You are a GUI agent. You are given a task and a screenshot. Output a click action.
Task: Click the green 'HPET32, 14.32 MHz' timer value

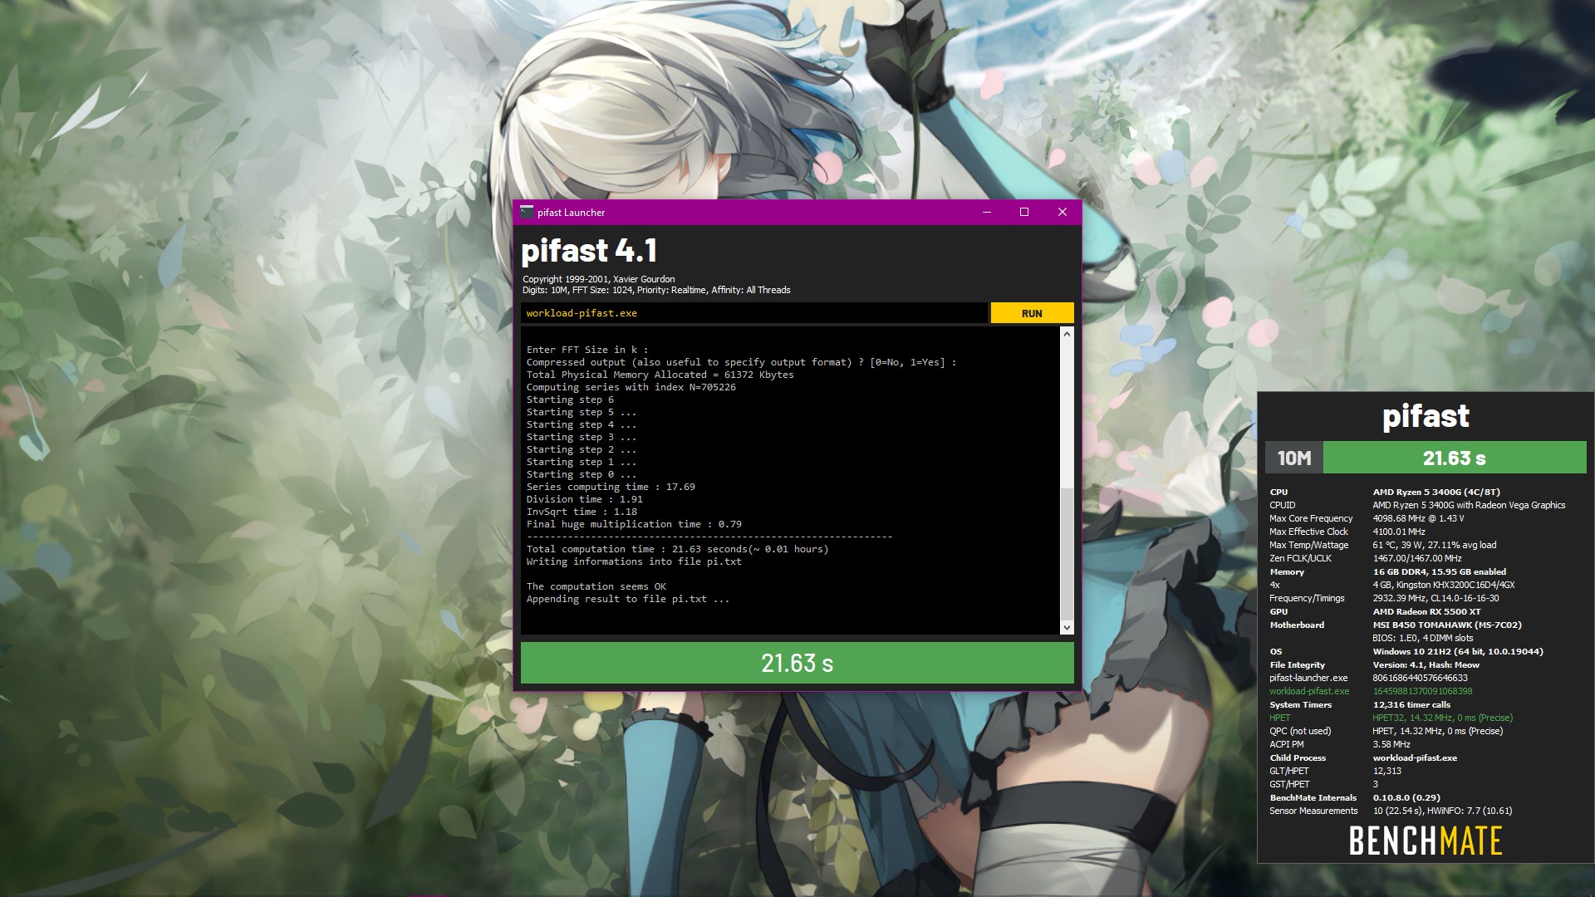pos(1442,718)
